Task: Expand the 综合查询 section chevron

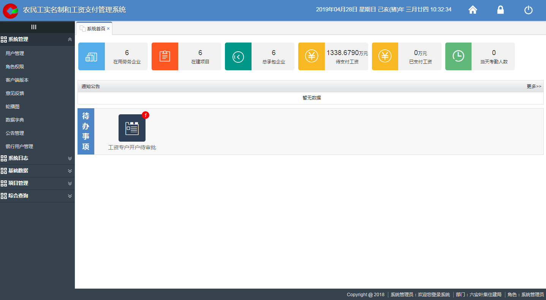Action: pos(70,196)
